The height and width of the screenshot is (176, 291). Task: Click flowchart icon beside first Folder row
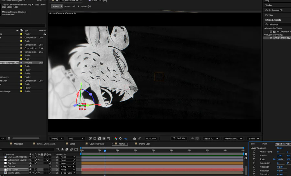[45, 34]
